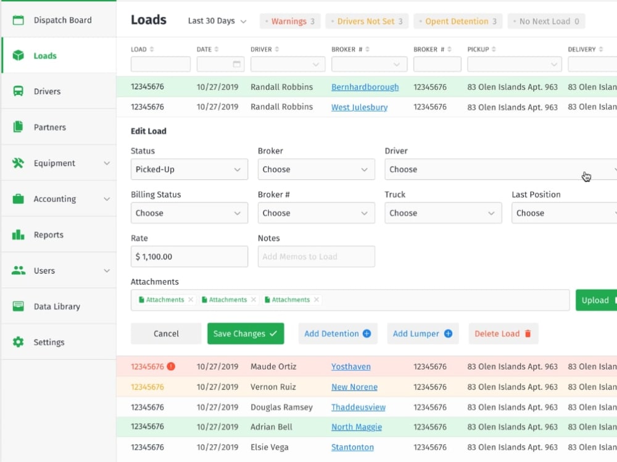Viewport: 617px width, 462px height.
Task: Click the Reports bar chart icon
Action: point(18,235)
